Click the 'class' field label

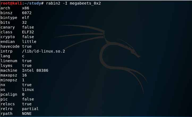[6, 32]
